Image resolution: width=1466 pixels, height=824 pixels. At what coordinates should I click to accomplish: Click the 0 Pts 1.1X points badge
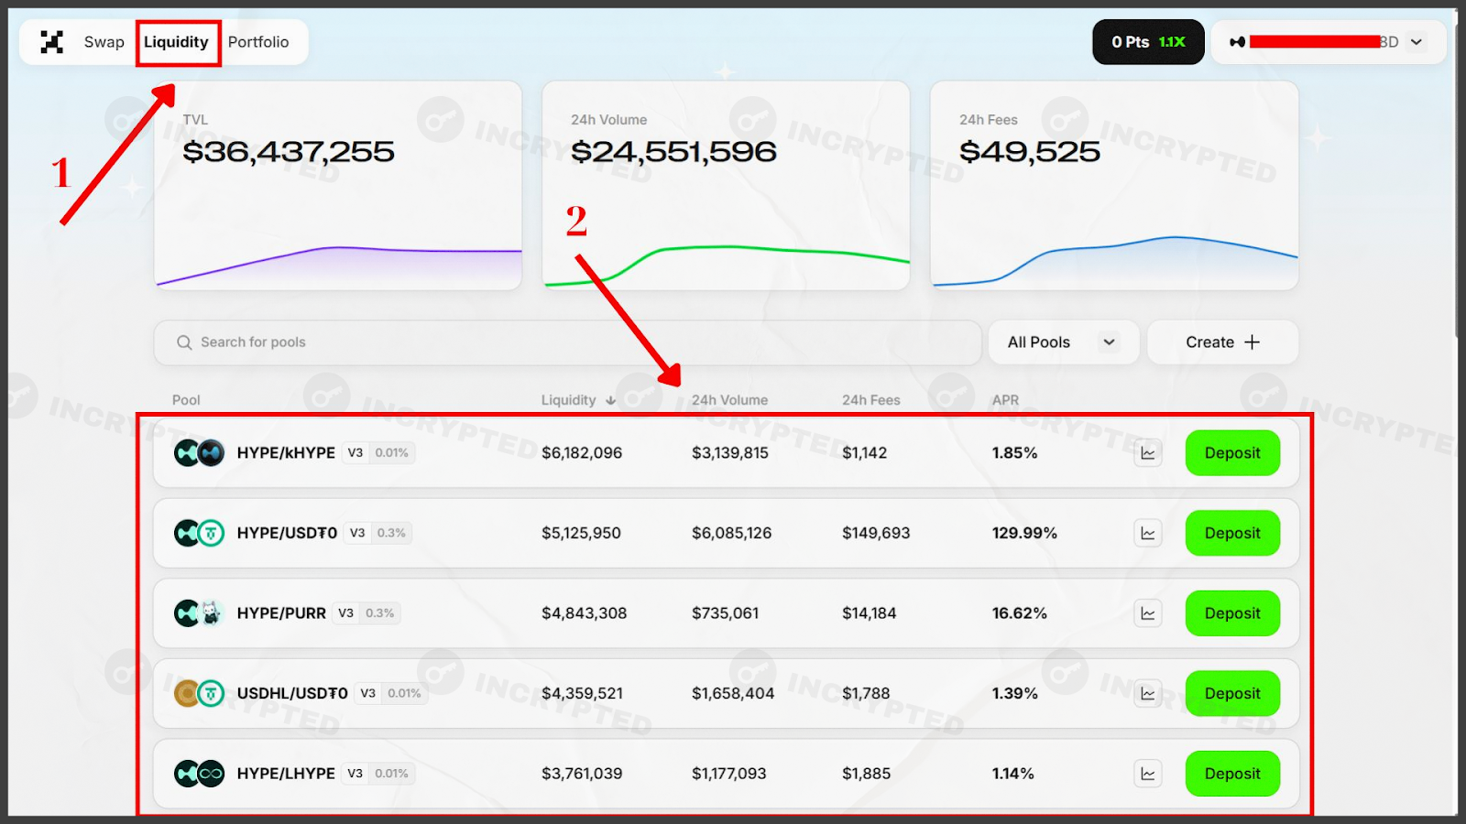point(1148,42)
